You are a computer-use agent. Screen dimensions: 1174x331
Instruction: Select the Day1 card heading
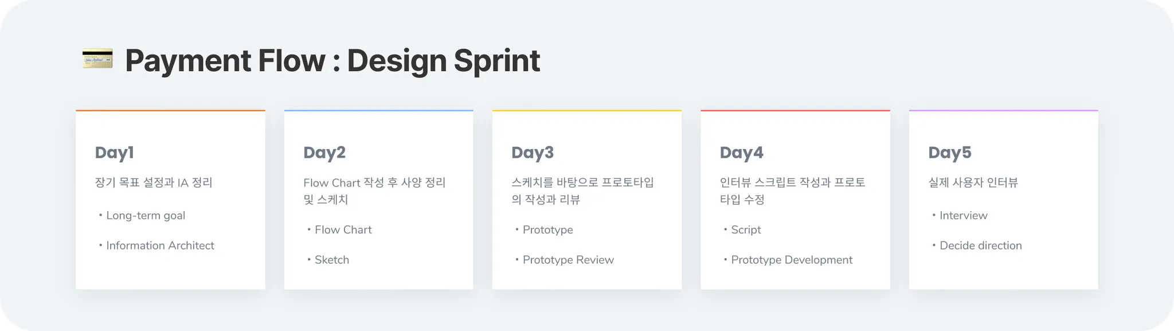pyautogui.click(x=115, y=153)
